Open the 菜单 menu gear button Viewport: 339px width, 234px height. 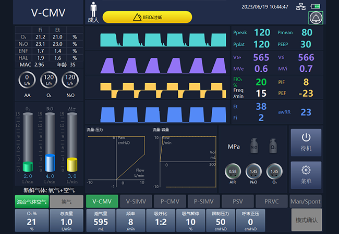tap(306, 175)
